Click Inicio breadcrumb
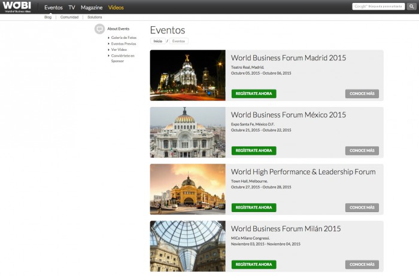This screenshot has height=276, width=419. [x=157, y=41]
